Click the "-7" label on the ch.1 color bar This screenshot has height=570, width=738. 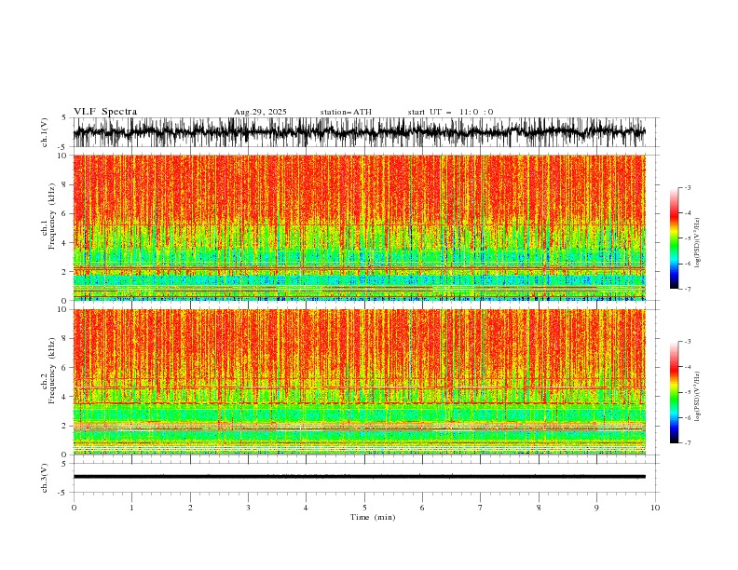(687, 289)
